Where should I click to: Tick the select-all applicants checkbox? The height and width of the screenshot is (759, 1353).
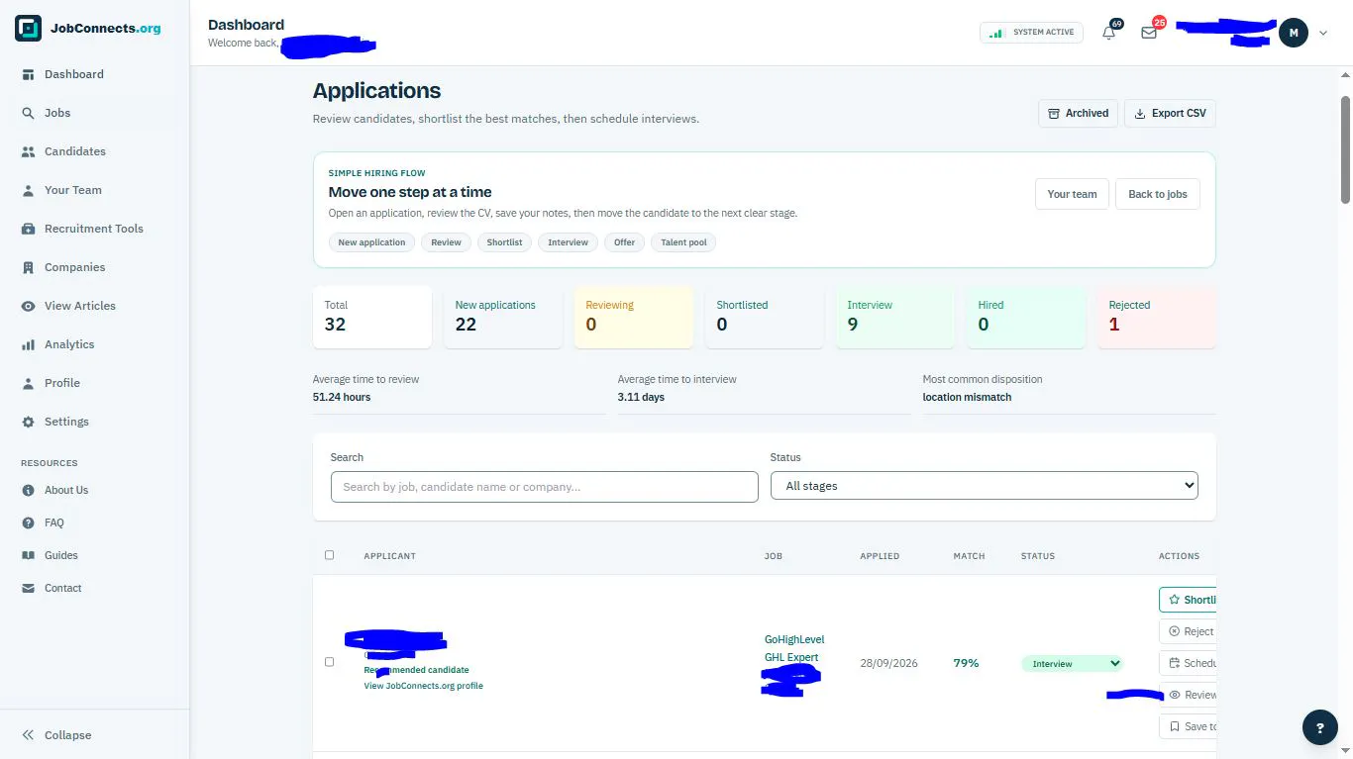330,555
